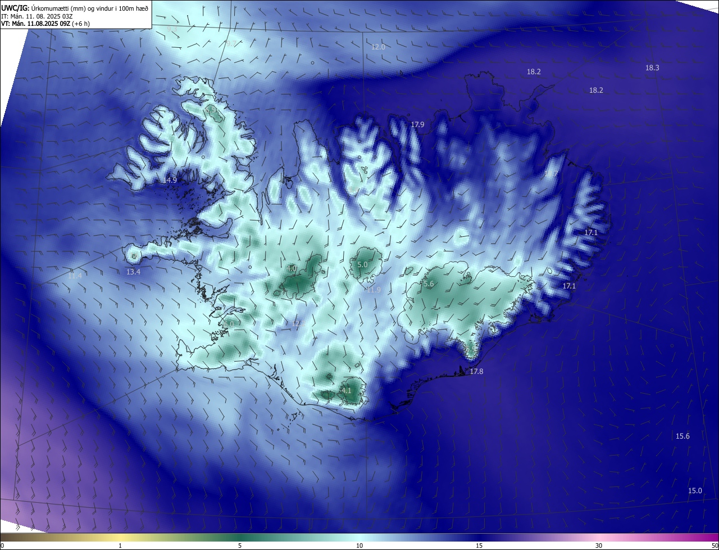Click the 18.3 value on the map

(x=652, y=67)
